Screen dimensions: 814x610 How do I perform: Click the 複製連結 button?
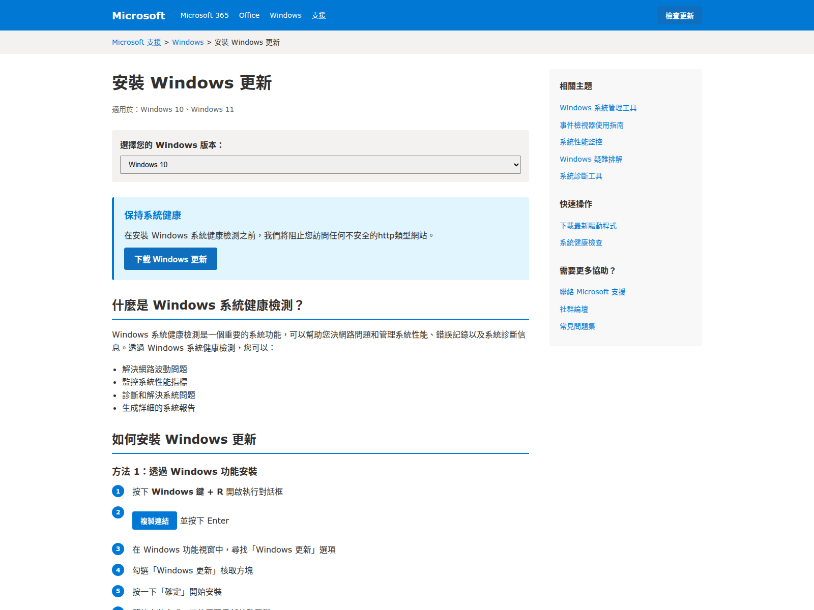coord(155,521)
